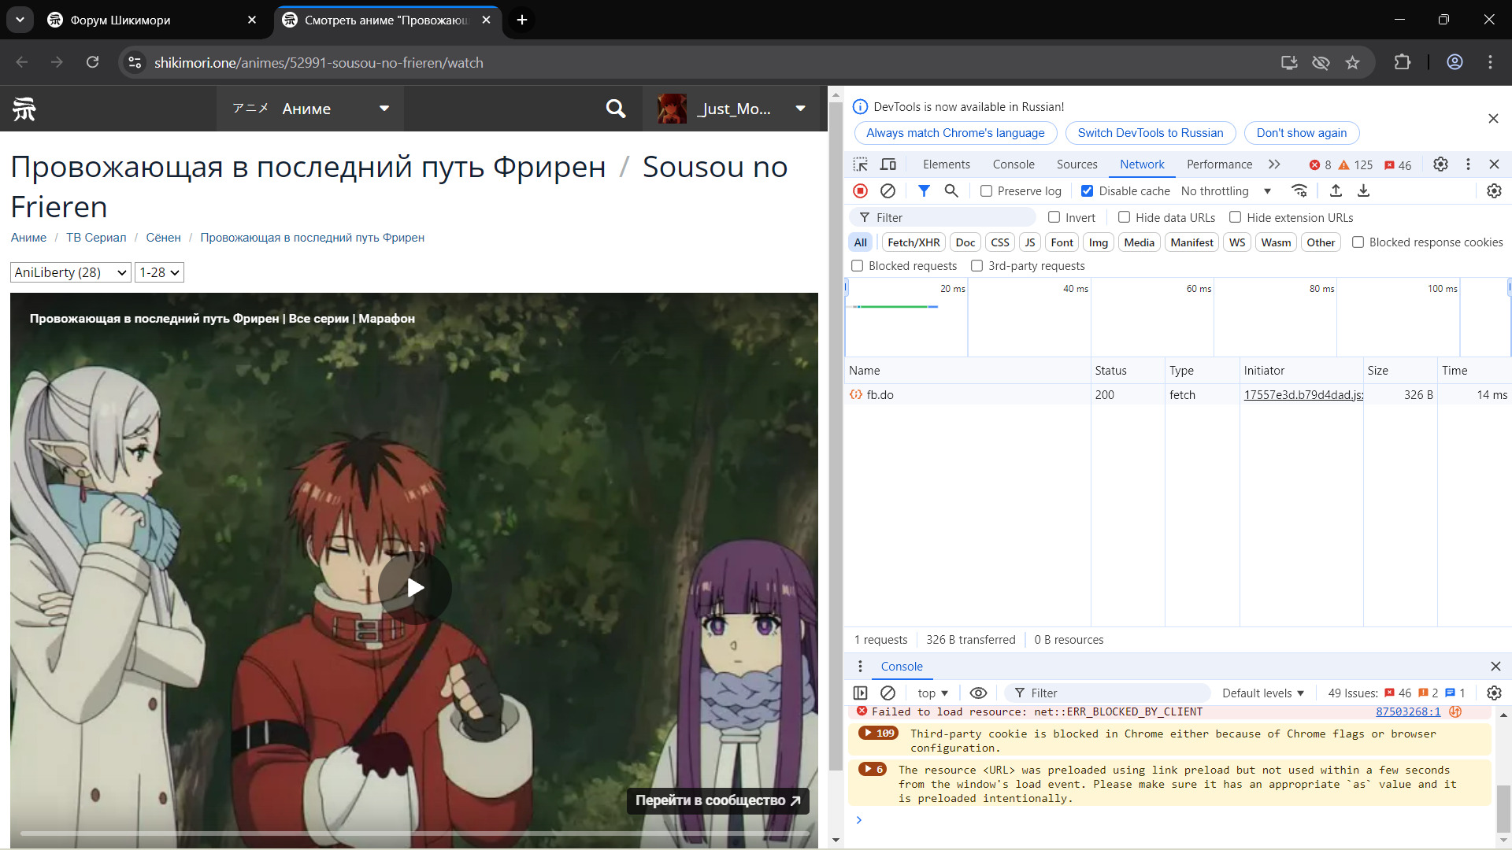Clear the network log

coord(888,191)
